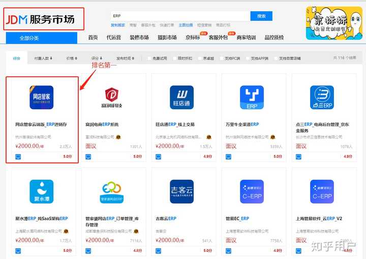366x259 pixels.
Task: Click PC-support monitor icon on 吉客云 card
Action: pyautogui.click(x=158, y=251)
